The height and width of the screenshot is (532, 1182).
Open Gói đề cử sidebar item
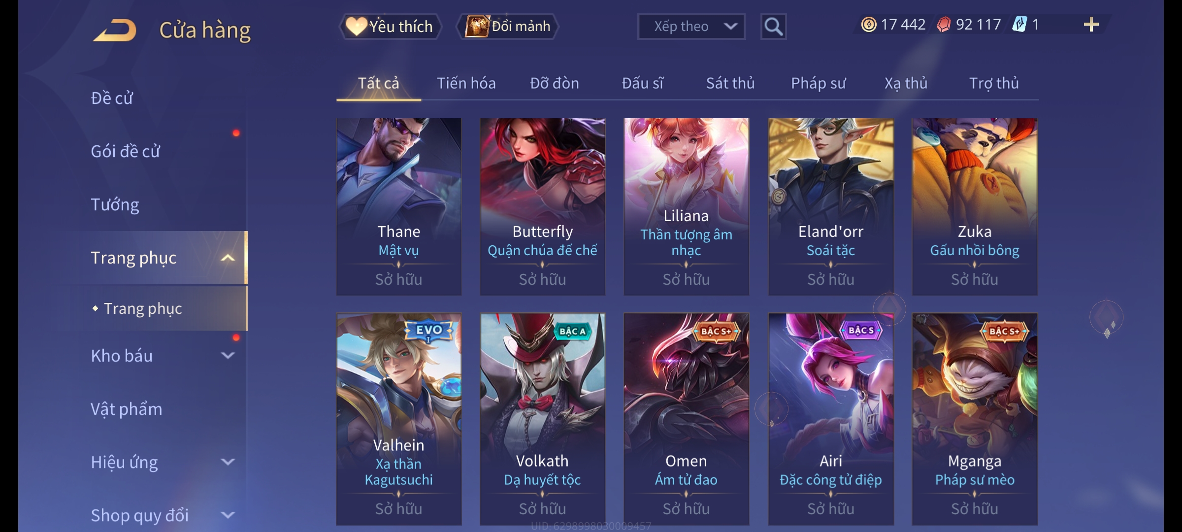pos(125,151)
